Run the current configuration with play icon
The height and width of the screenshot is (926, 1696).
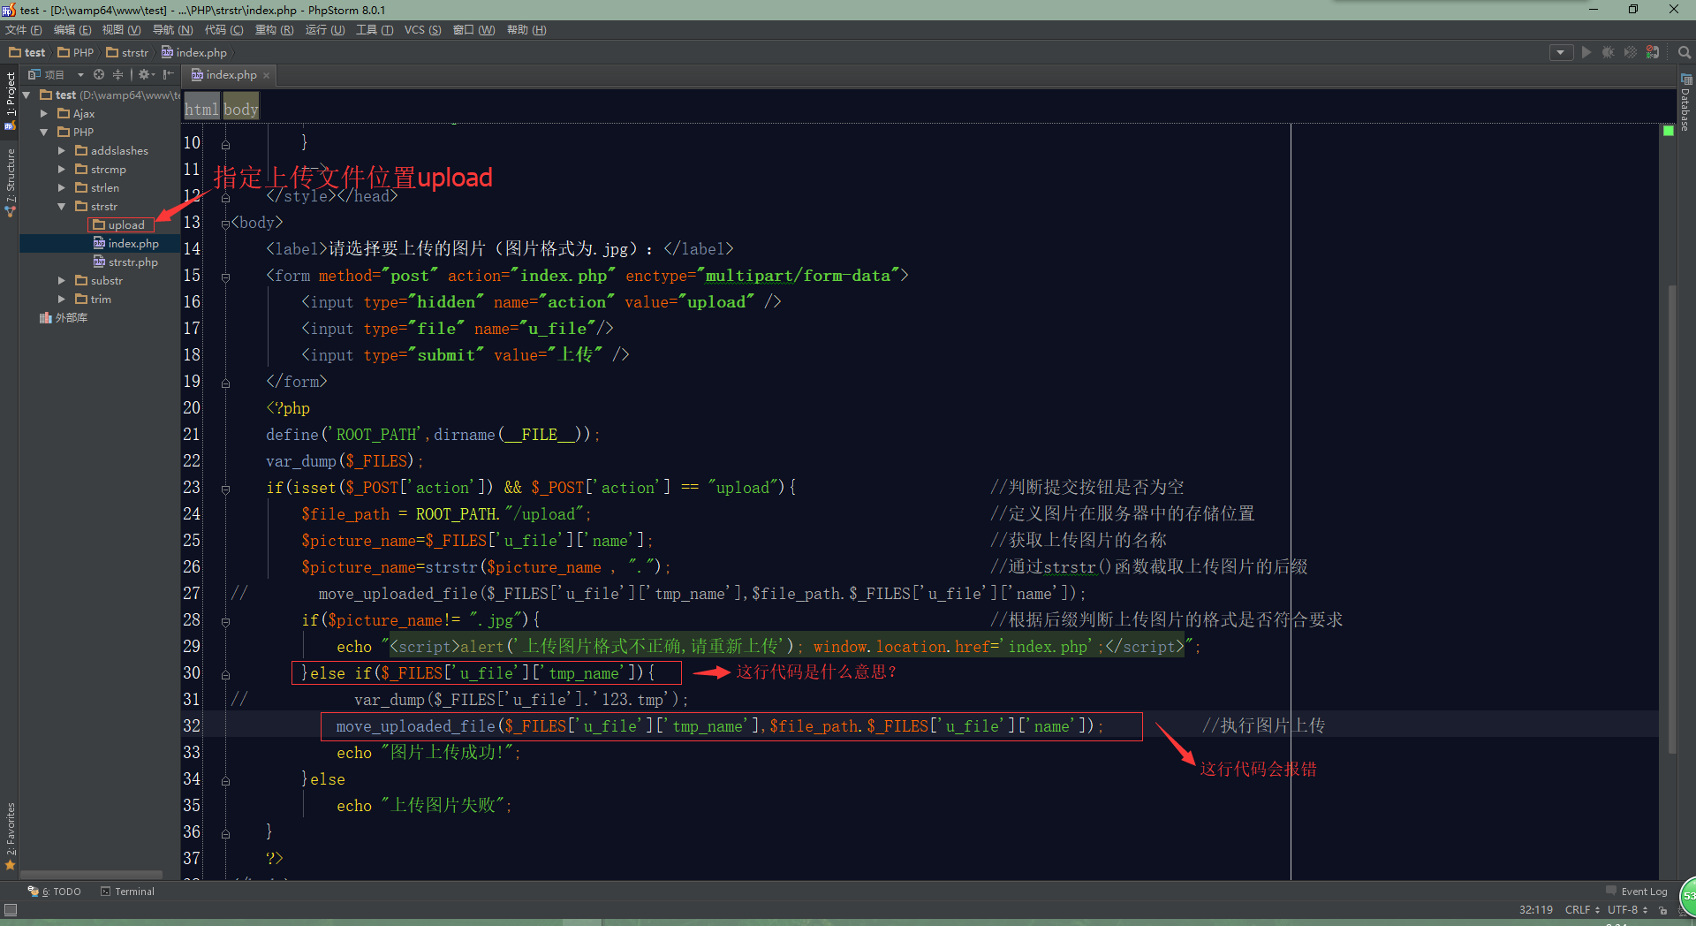(1586, 53)
